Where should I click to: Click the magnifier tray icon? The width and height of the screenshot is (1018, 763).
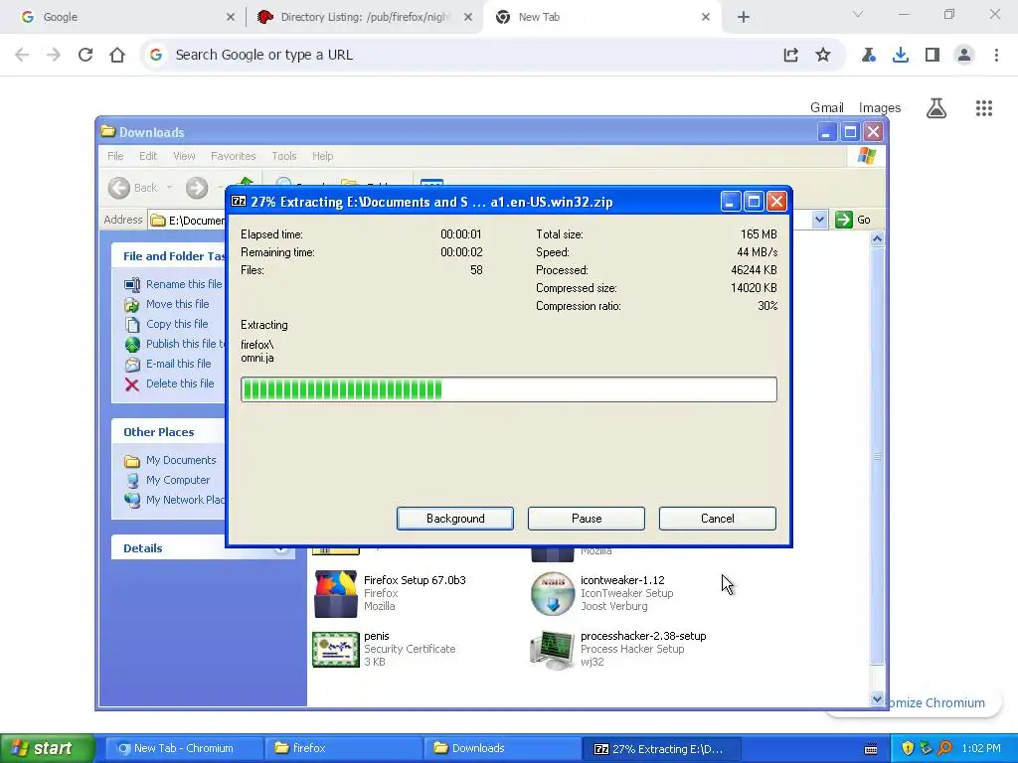944,748
